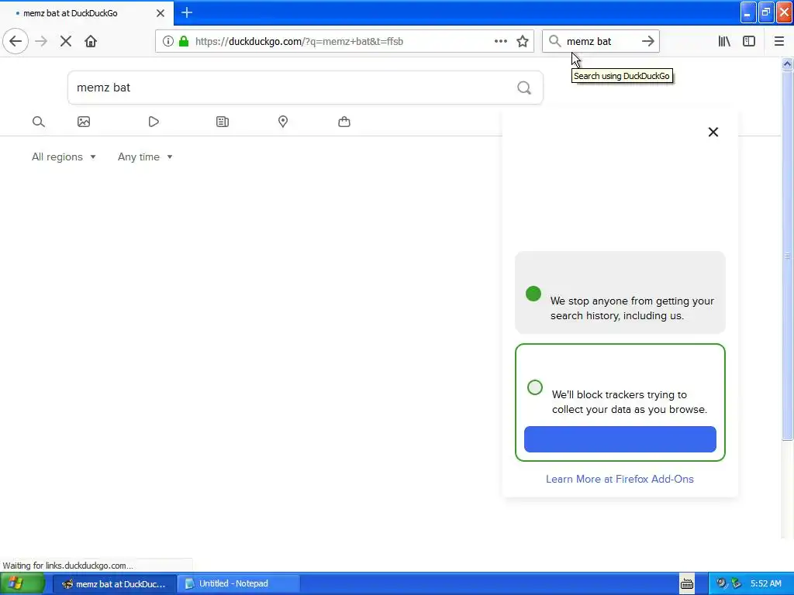This screenshot has height=595, width=794.
Task: Select the block trackers card text
Action: pos(630,402)
